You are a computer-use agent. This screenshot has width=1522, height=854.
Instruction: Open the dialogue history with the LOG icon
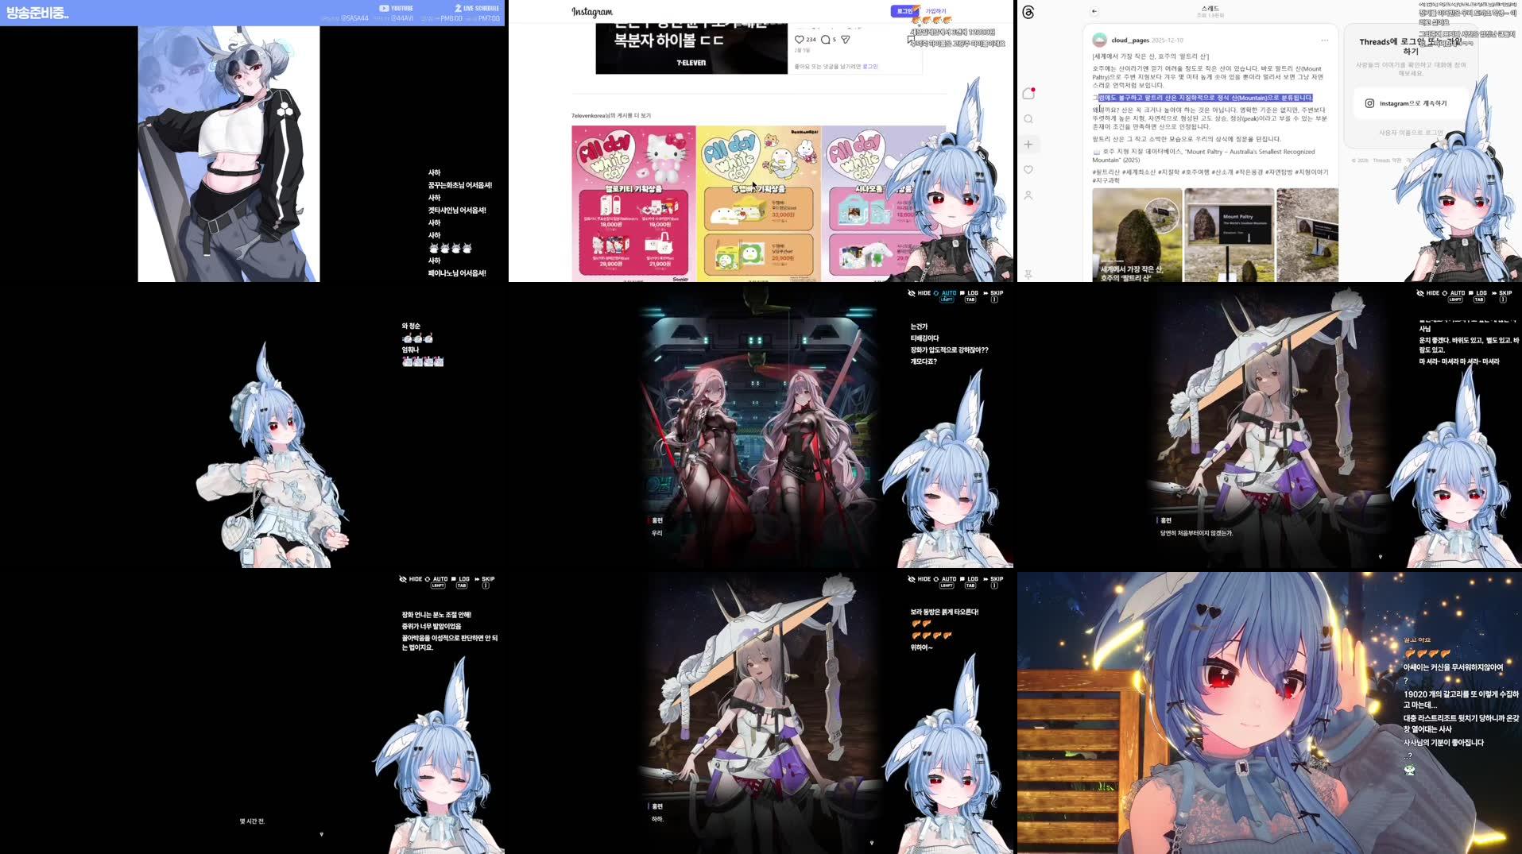[x=971, y=293]
